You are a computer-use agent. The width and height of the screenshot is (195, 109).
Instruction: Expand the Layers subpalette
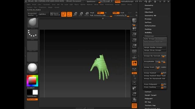147,9
